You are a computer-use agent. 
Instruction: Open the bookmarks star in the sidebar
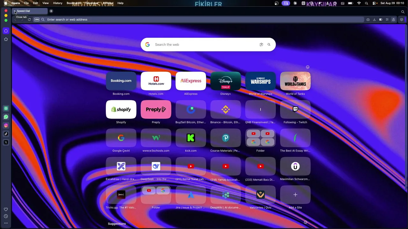click(6, 39)
